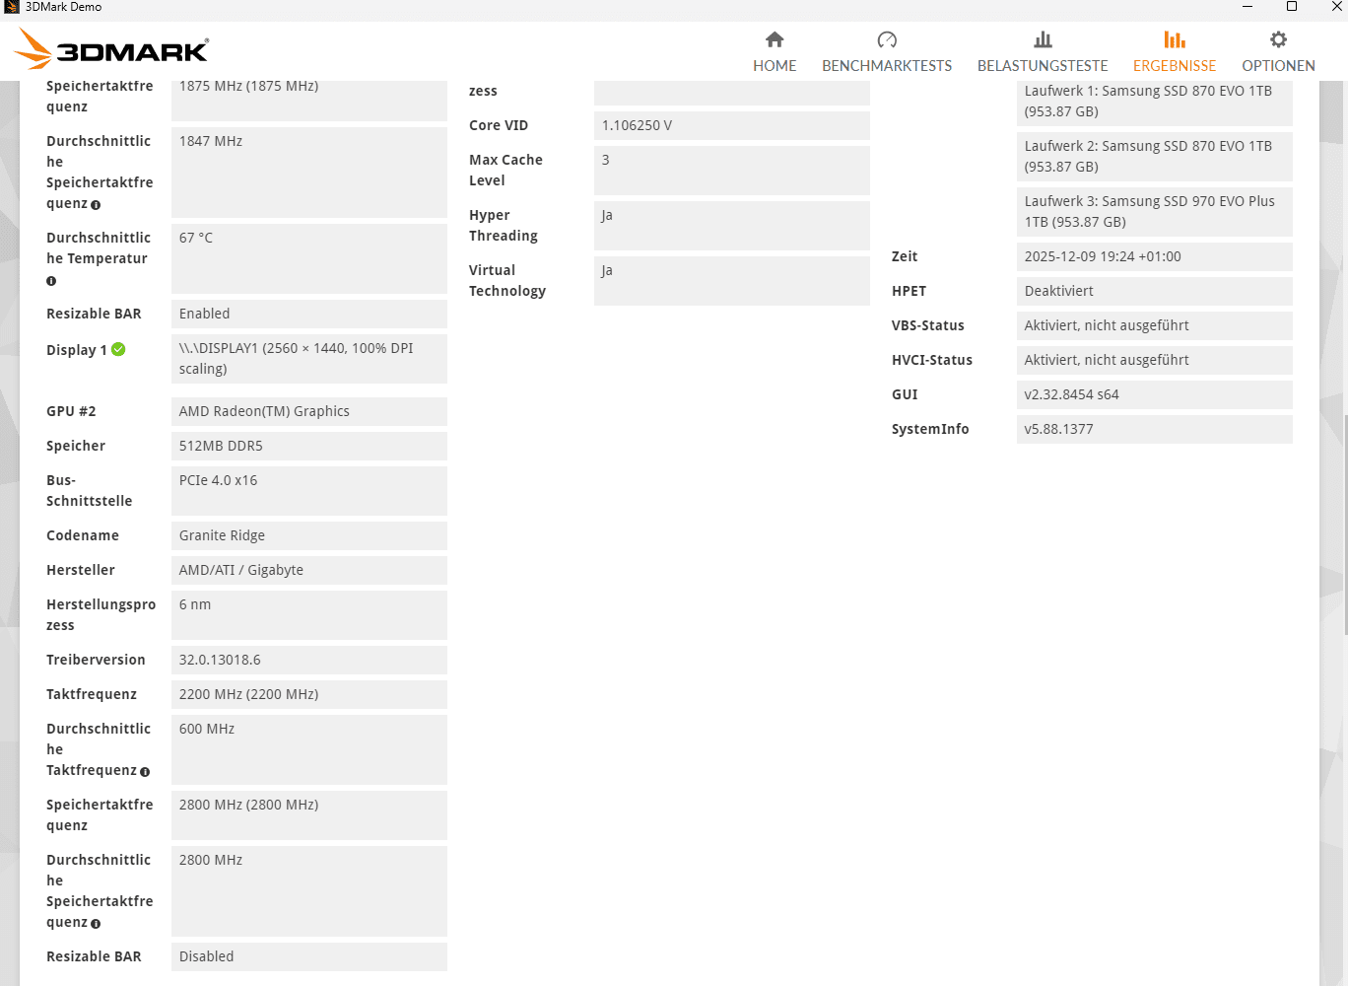The width and height of the screenshot is (1348, 986).
Task: Go to the OPTIONEN tab
Action: (x=1278, y=52)
